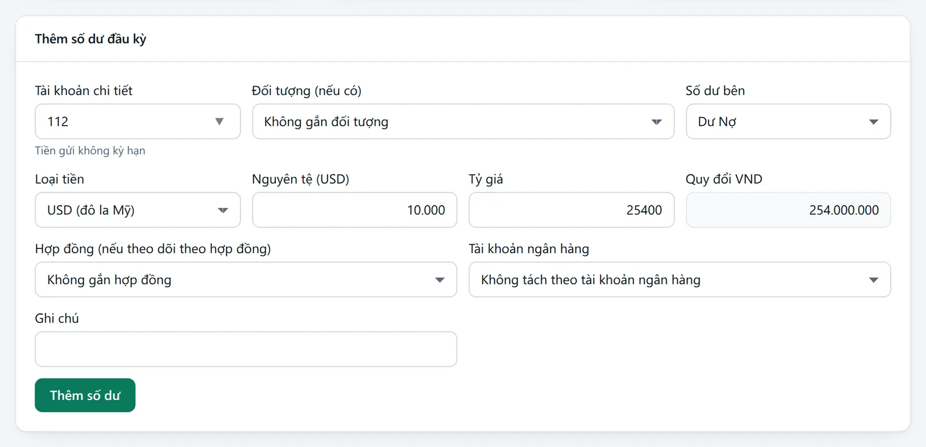The height and width of the screenshot is (447, 926).
Task: Click the "Số dư bên" label
Action: [715, 90]
